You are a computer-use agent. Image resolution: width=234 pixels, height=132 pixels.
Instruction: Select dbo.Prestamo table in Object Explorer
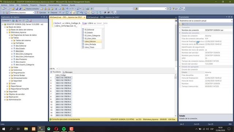[x=21, y=59]
